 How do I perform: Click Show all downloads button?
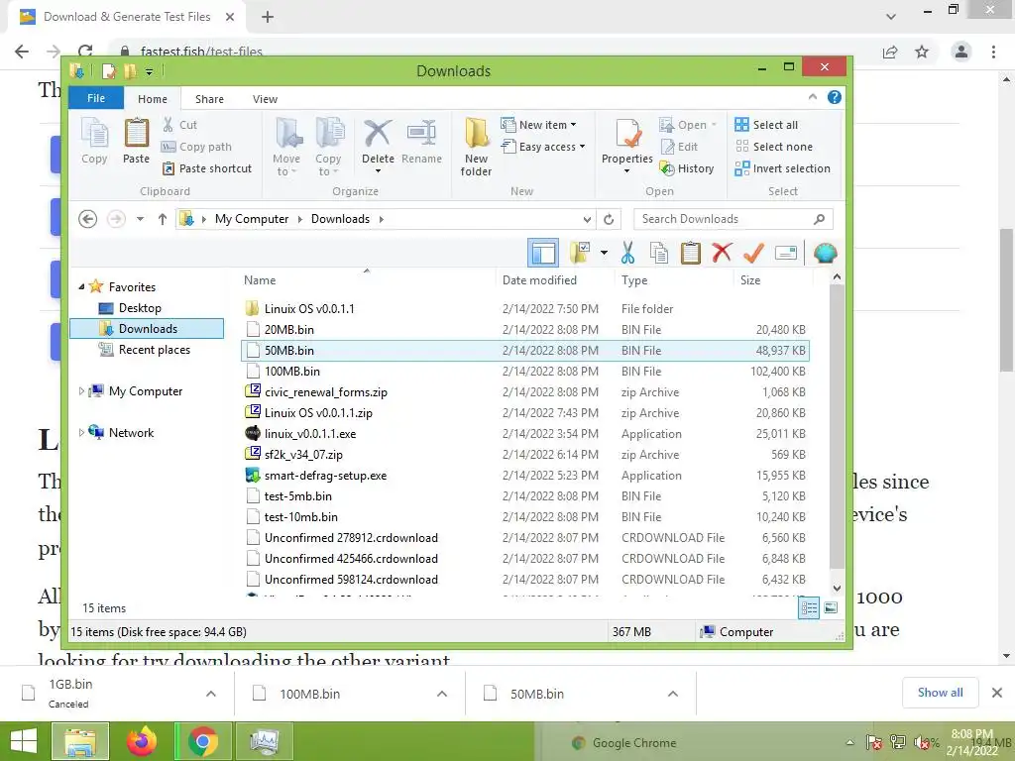(940, 693)
